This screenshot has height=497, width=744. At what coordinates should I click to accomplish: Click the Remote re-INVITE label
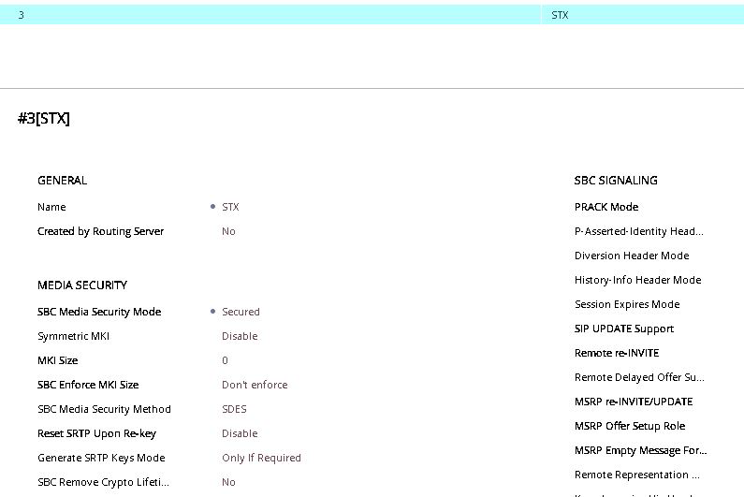tap(617, 353)
